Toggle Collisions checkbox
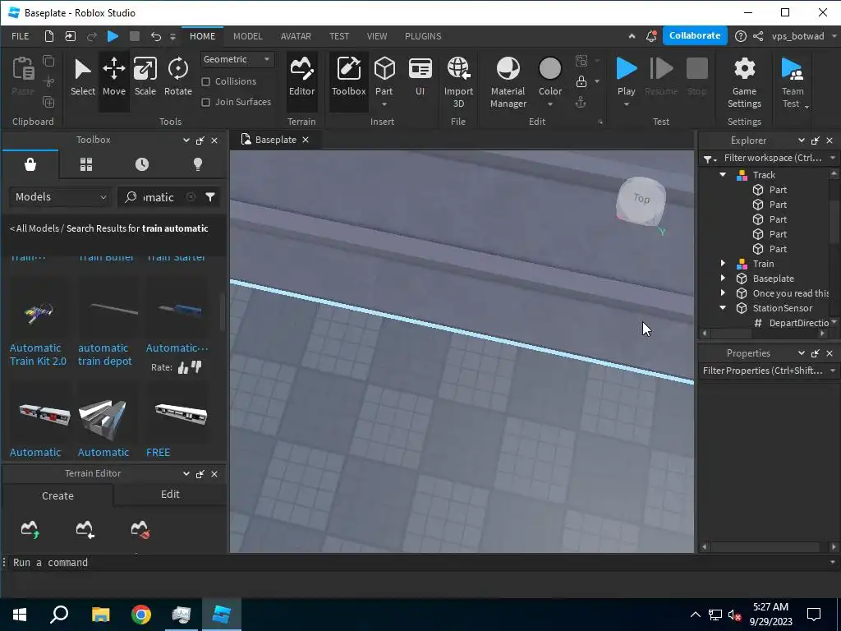Viewport: 841px width, 631px height. point(205,81)
